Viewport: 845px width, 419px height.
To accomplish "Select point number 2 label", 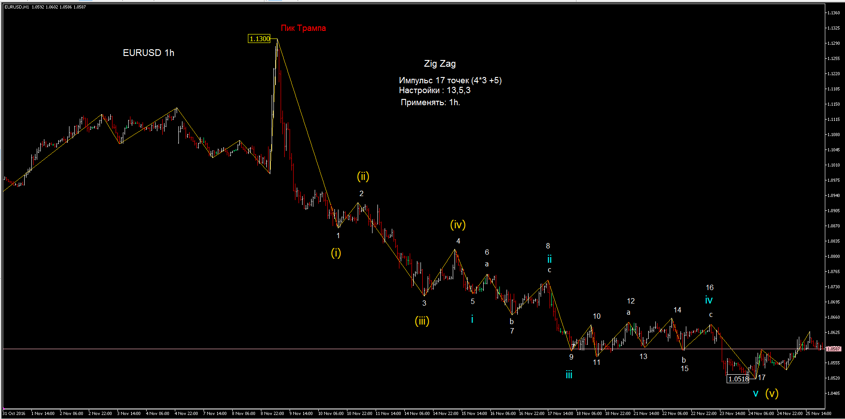I will pos(361,193).
